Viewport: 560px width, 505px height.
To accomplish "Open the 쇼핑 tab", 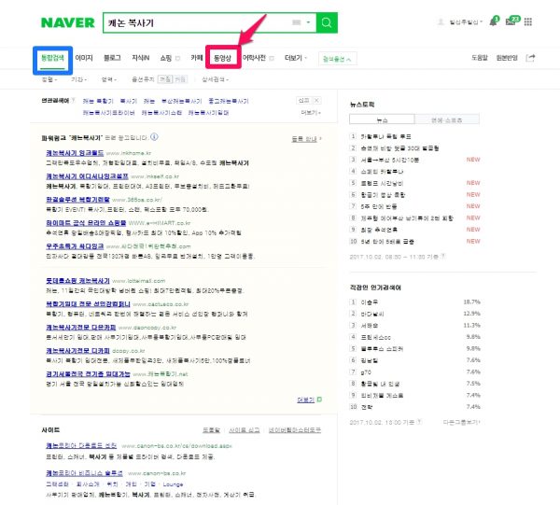I will pos(166,58).
